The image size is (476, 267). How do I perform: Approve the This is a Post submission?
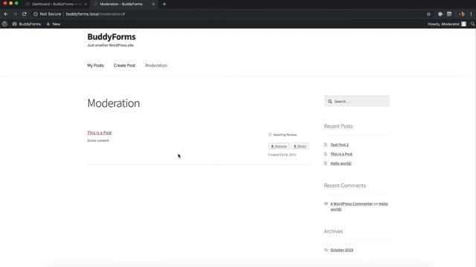tap(279, 146)
